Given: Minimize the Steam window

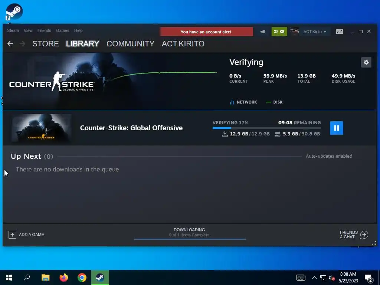Looking at the screenshot, I should pyautogui.click(x=353, y=32).
